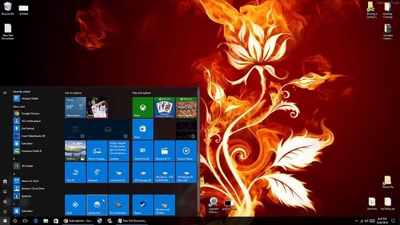Open Microsoft Solitaire Collection tile
The width and height of the screenshot is (400, 225).
pyautogui.click(x=164, y=107)
